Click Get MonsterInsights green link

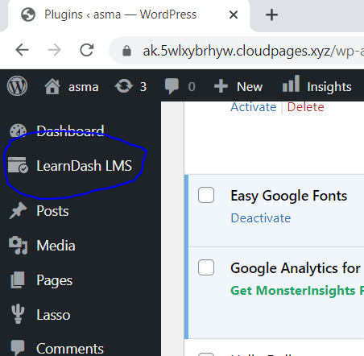pos(297,291)
